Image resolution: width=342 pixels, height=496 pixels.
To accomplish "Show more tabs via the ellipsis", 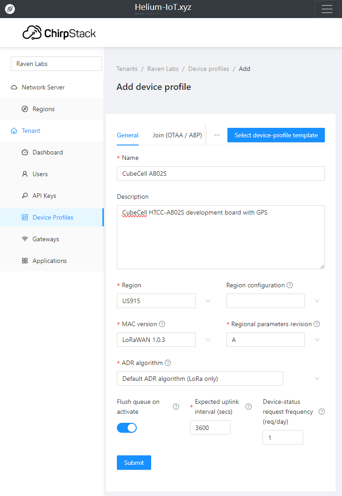I will 217,135.
